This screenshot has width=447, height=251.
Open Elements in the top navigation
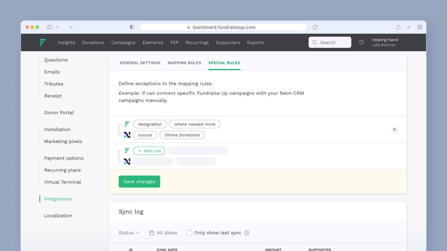[x=153, y=43]
